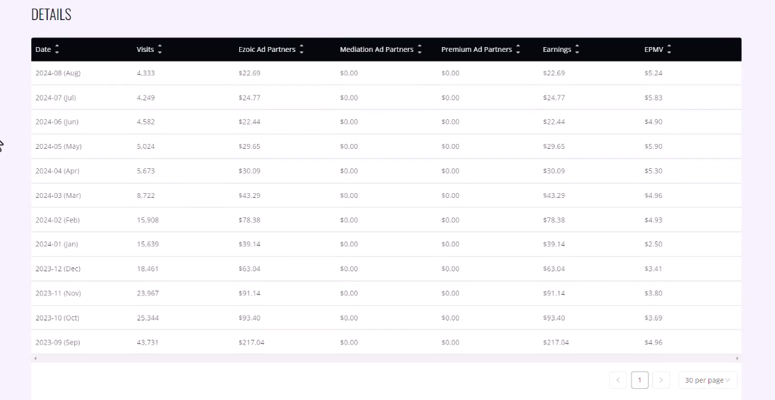The height and width of the screenshot is (400, 775).
Task: Sort by Earnings column arrows
Action: (x=577, y=49)
